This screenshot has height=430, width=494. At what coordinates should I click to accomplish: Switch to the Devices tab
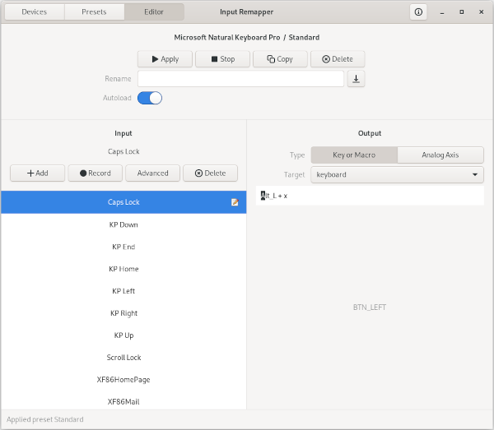tap(34, 12)
